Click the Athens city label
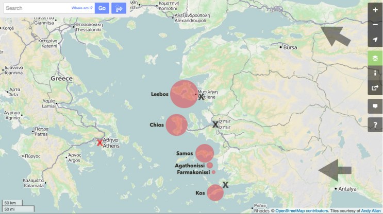Image resolution: width=383 pixels, height=214 pixels. pyautogui.click(x=111, y=143)
